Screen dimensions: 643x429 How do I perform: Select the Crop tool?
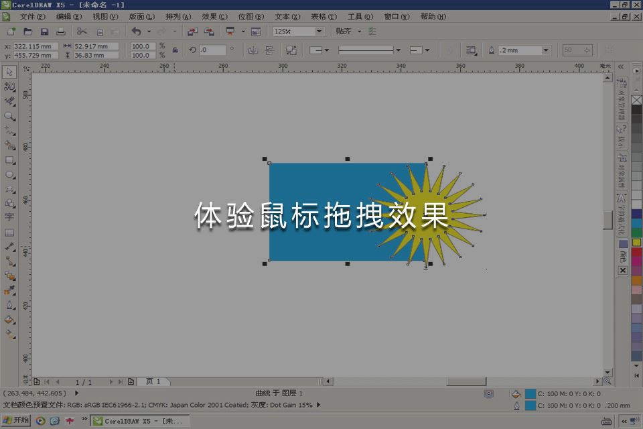[9, 101]
